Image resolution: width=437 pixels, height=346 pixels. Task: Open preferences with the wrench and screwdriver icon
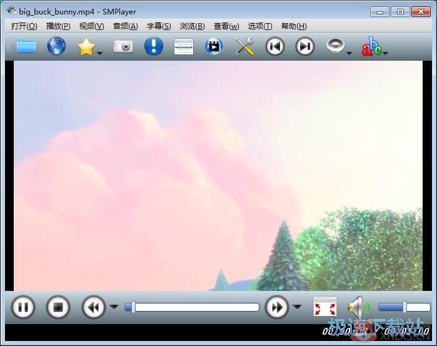[x=244, y=46]
